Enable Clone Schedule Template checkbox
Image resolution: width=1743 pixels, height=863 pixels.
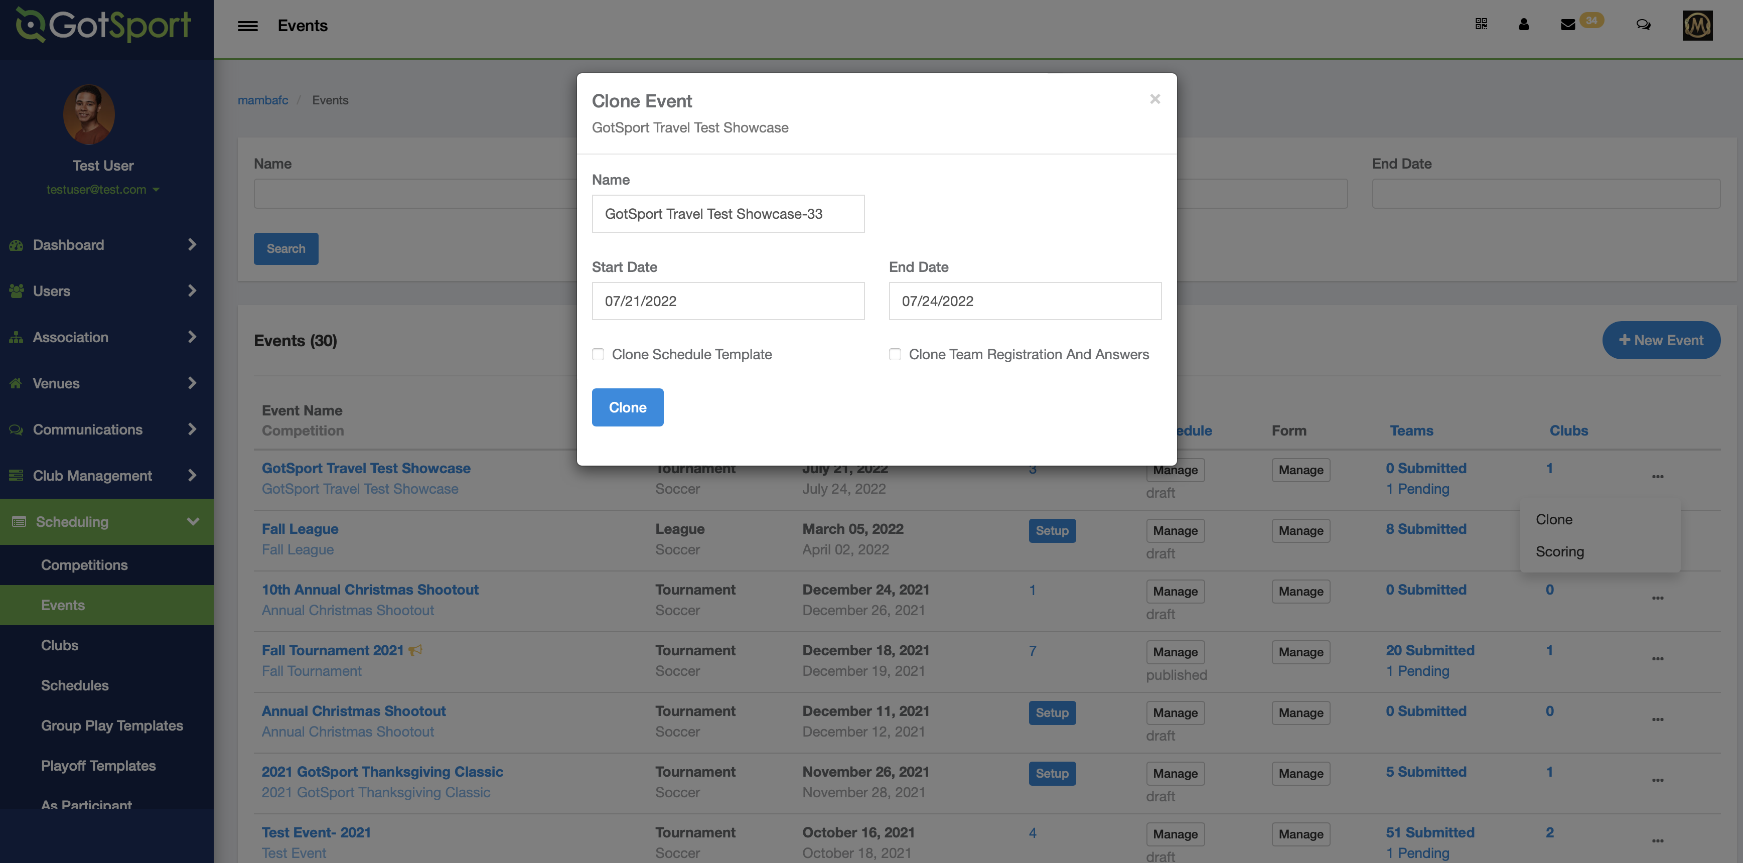598,355
